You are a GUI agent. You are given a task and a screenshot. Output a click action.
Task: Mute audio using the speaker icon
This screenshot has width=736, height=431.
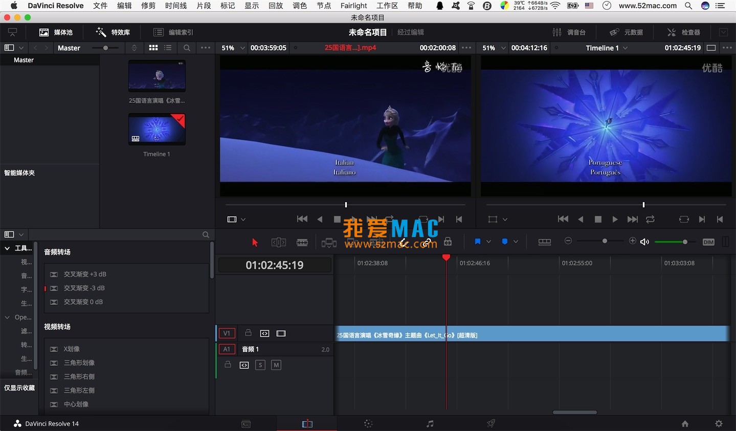coord(644,242)
